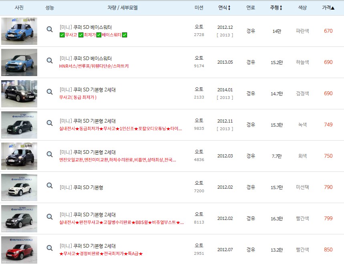
Task: Open white Mini thumbnail priced 790
Action: point(19,187)
